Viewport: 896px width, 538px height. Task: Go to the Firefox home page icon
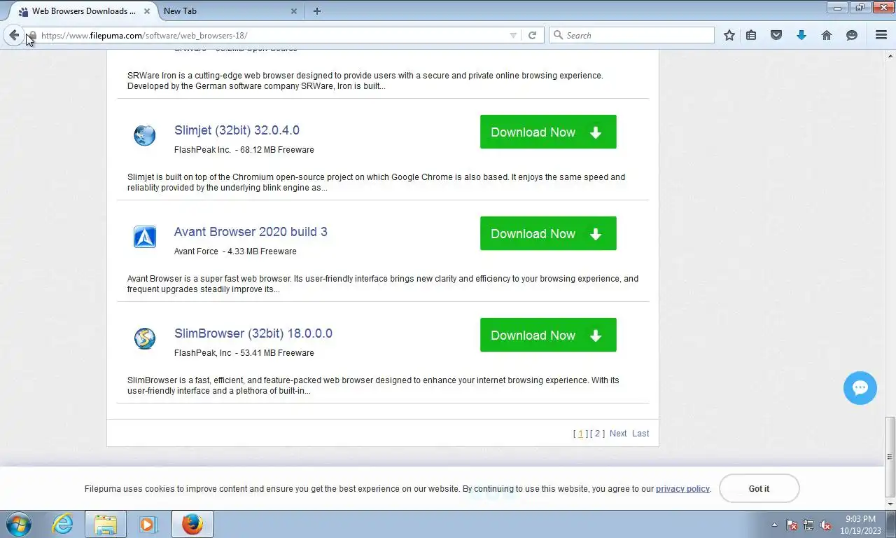pyautogui.click(x=827, y=35)
